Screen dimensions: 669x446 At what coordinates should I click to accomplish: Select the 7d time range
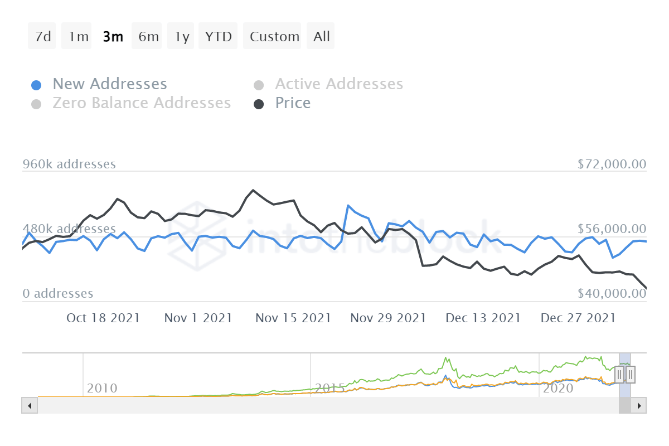point(42,37)
